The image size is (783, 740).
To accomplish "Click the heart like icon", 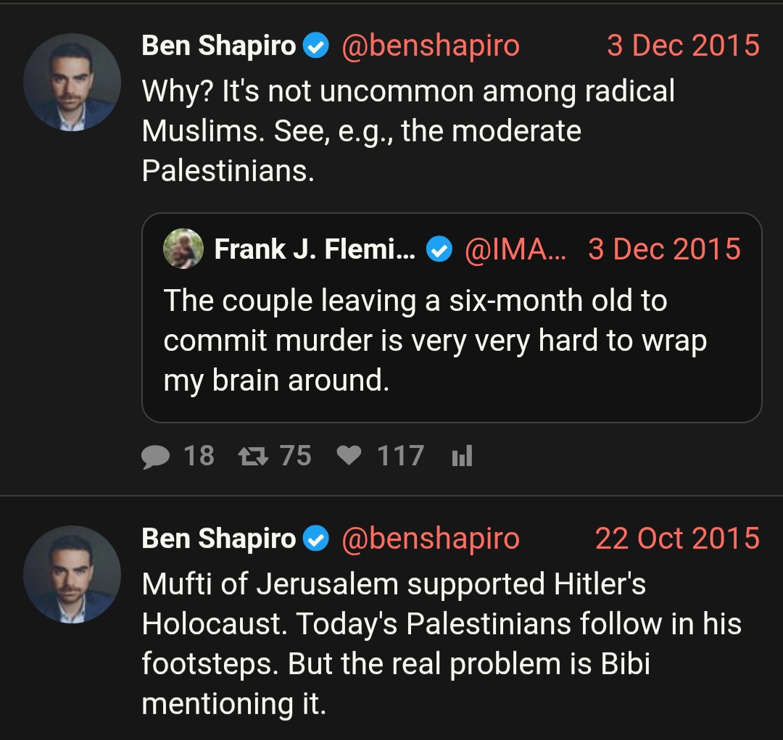I will click(349, 455).
